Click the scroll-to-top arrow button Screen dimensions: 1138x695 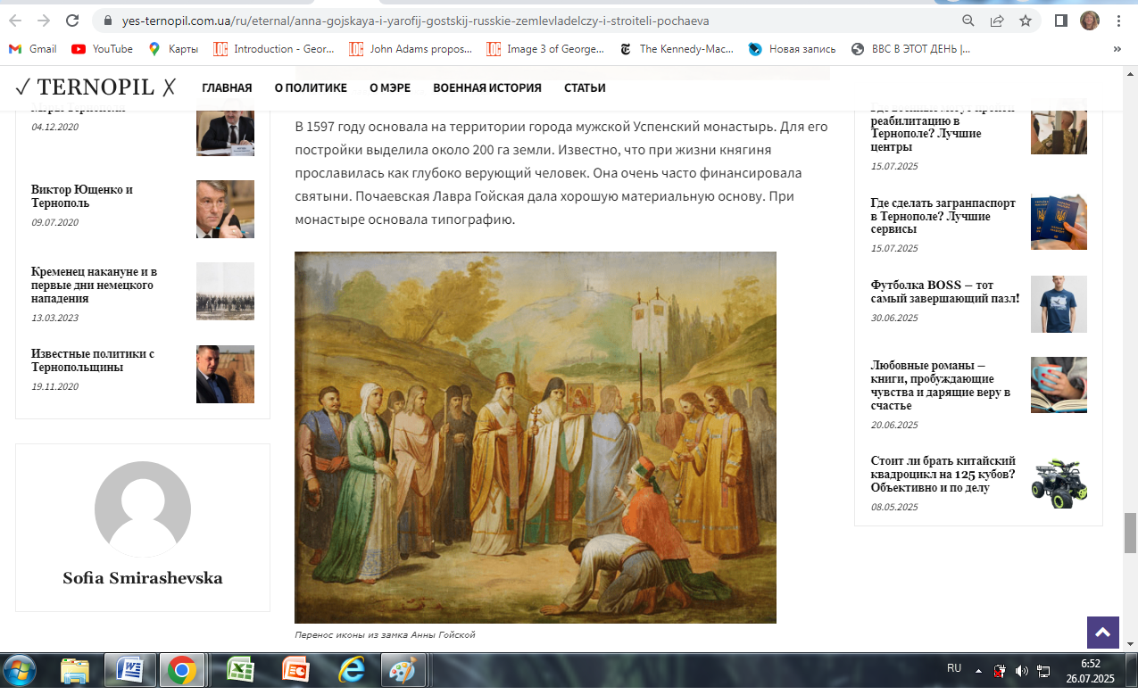click(1103, 633)
